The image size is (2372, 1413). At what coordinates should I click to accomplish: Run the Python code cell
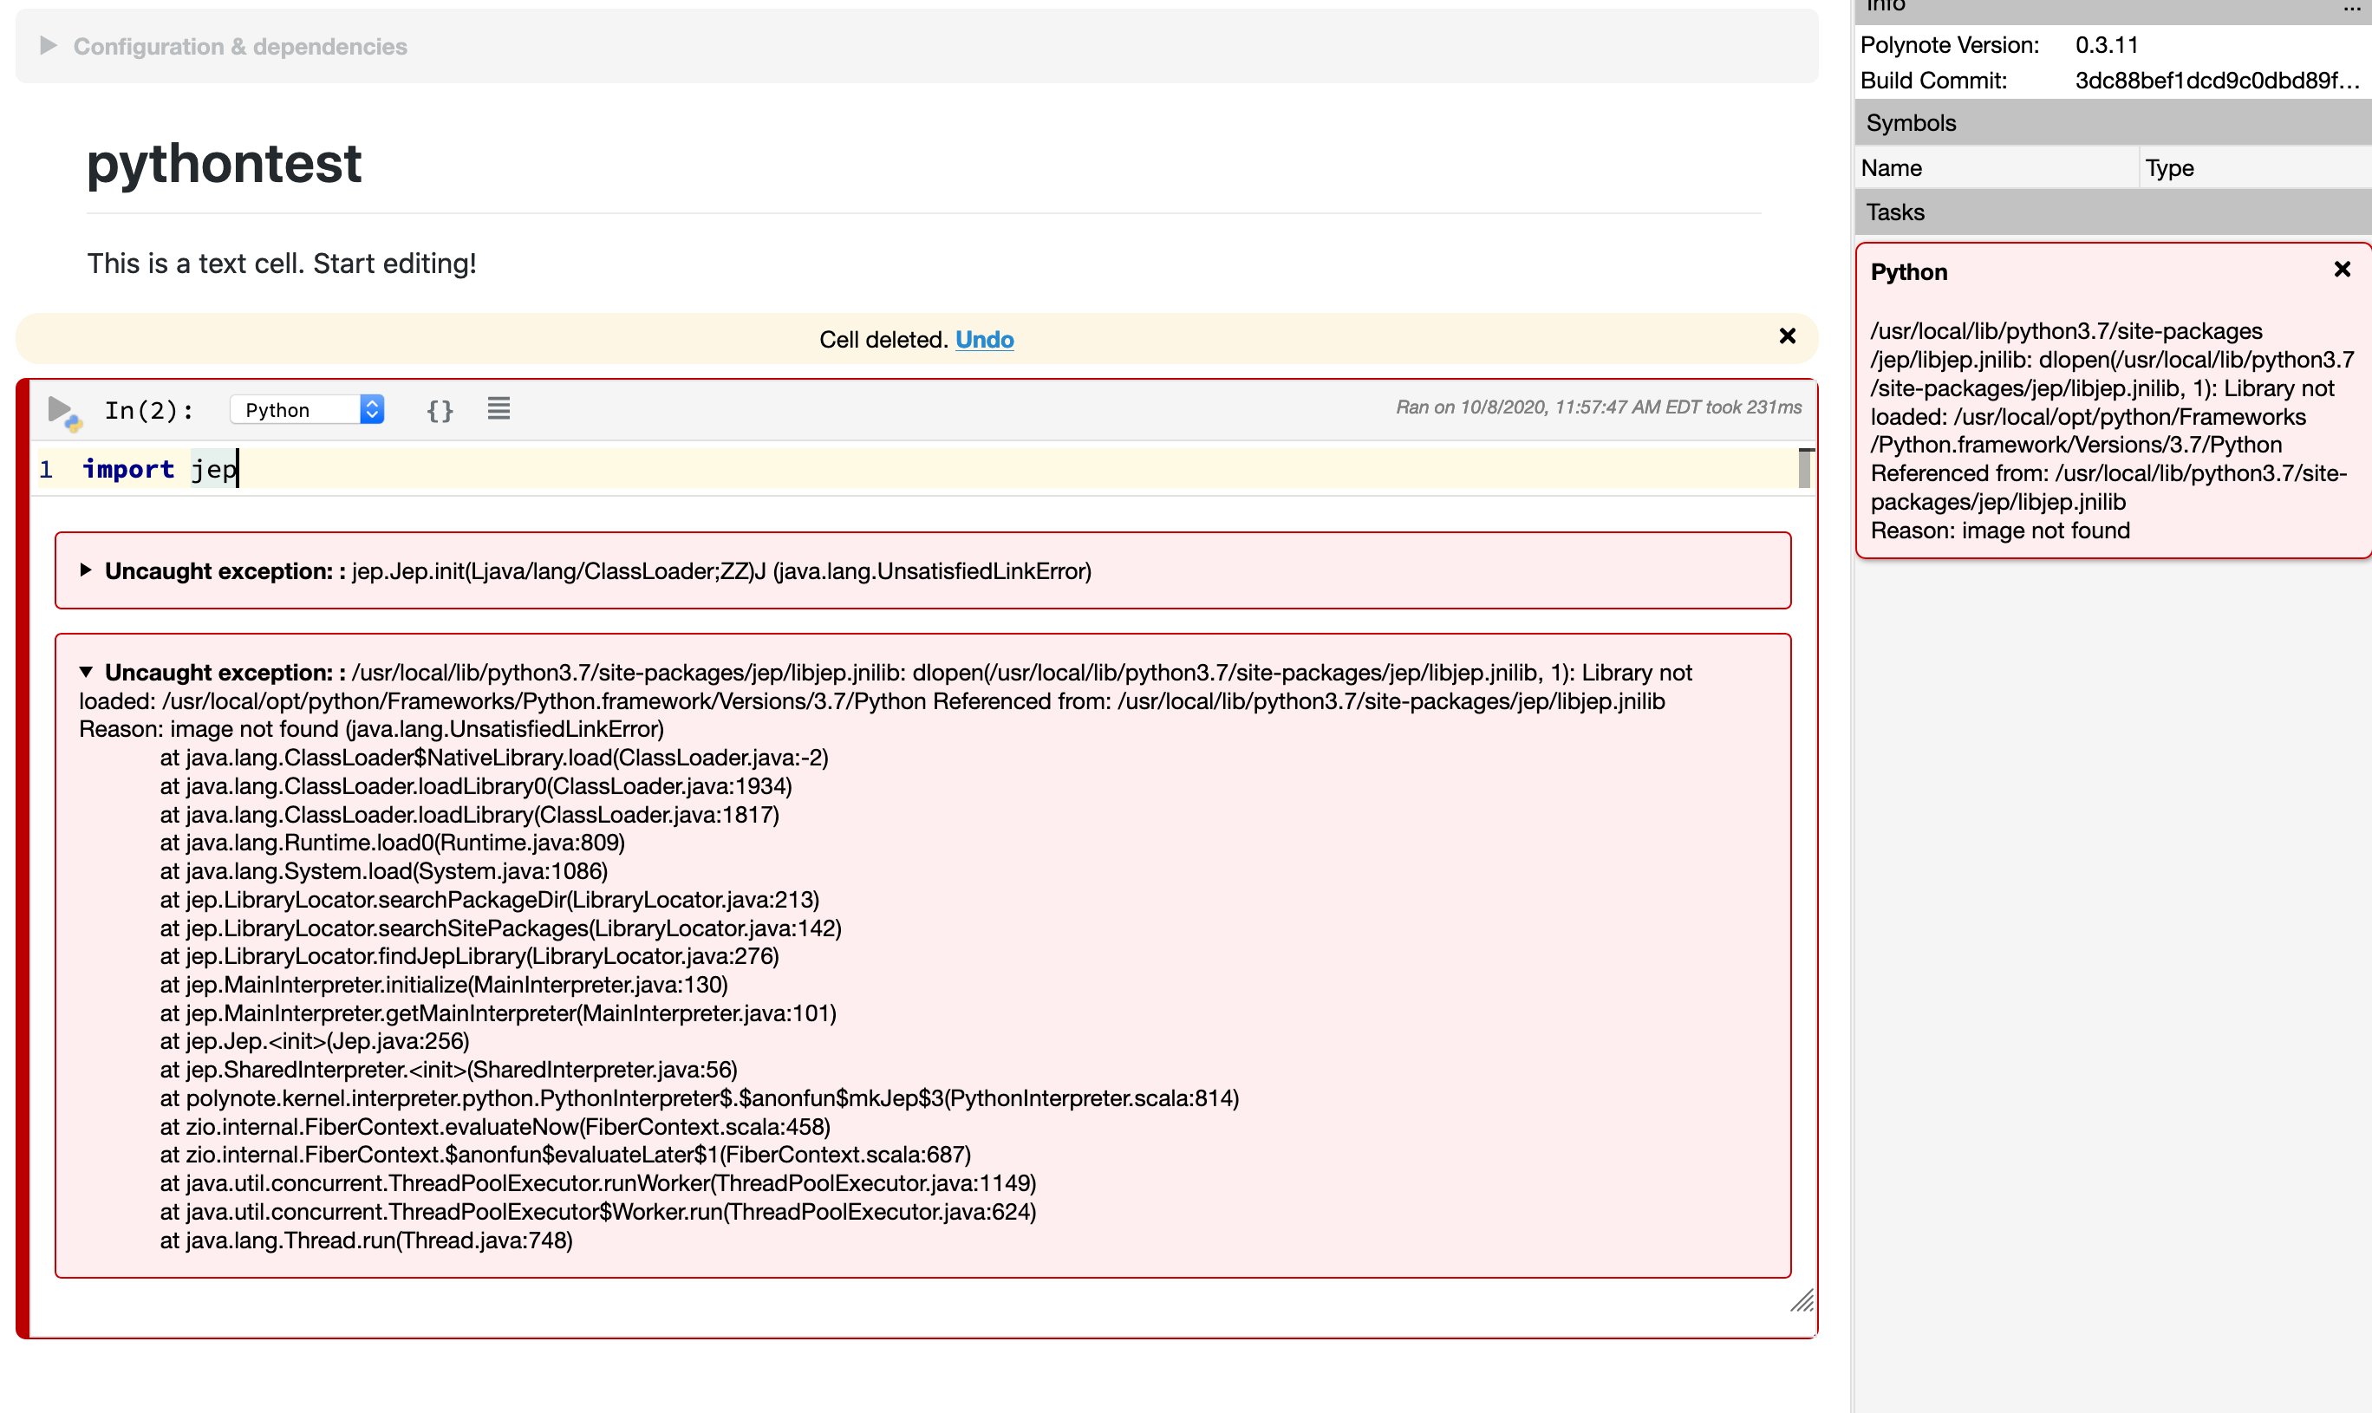coord(59,409)
